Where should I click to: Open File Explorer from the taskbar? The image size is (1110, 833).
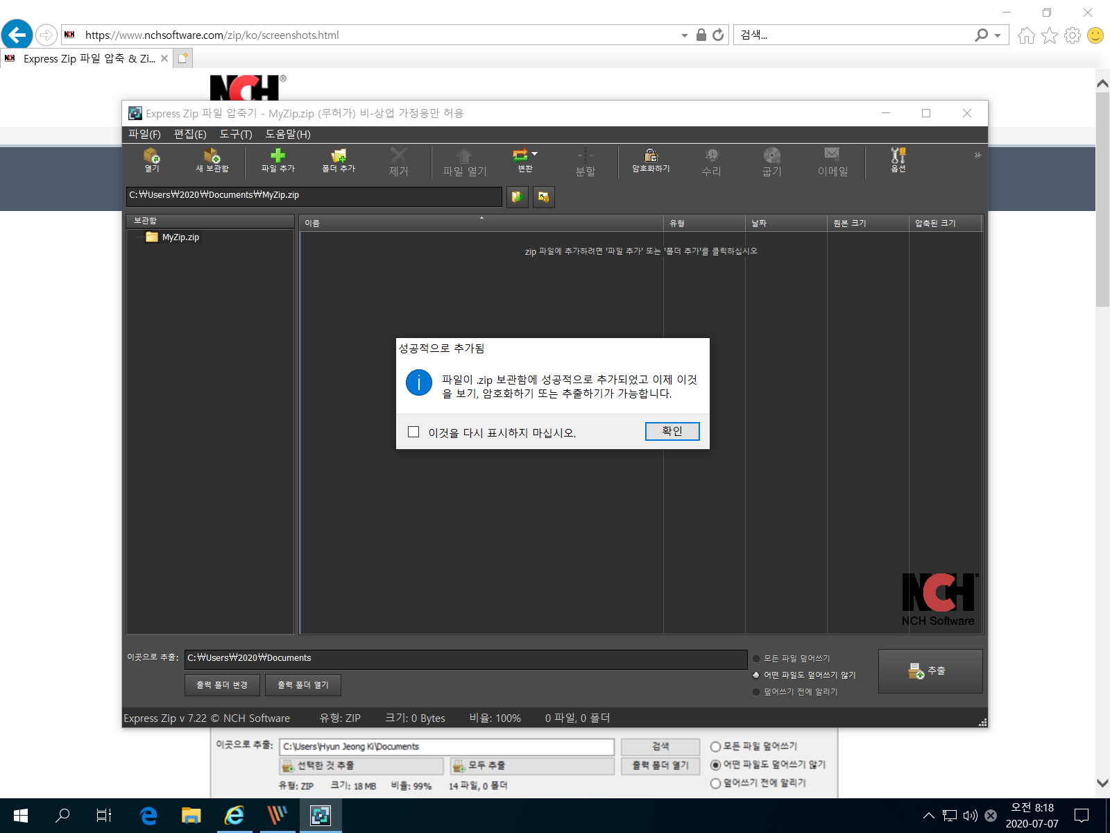(x=191, y=816)
